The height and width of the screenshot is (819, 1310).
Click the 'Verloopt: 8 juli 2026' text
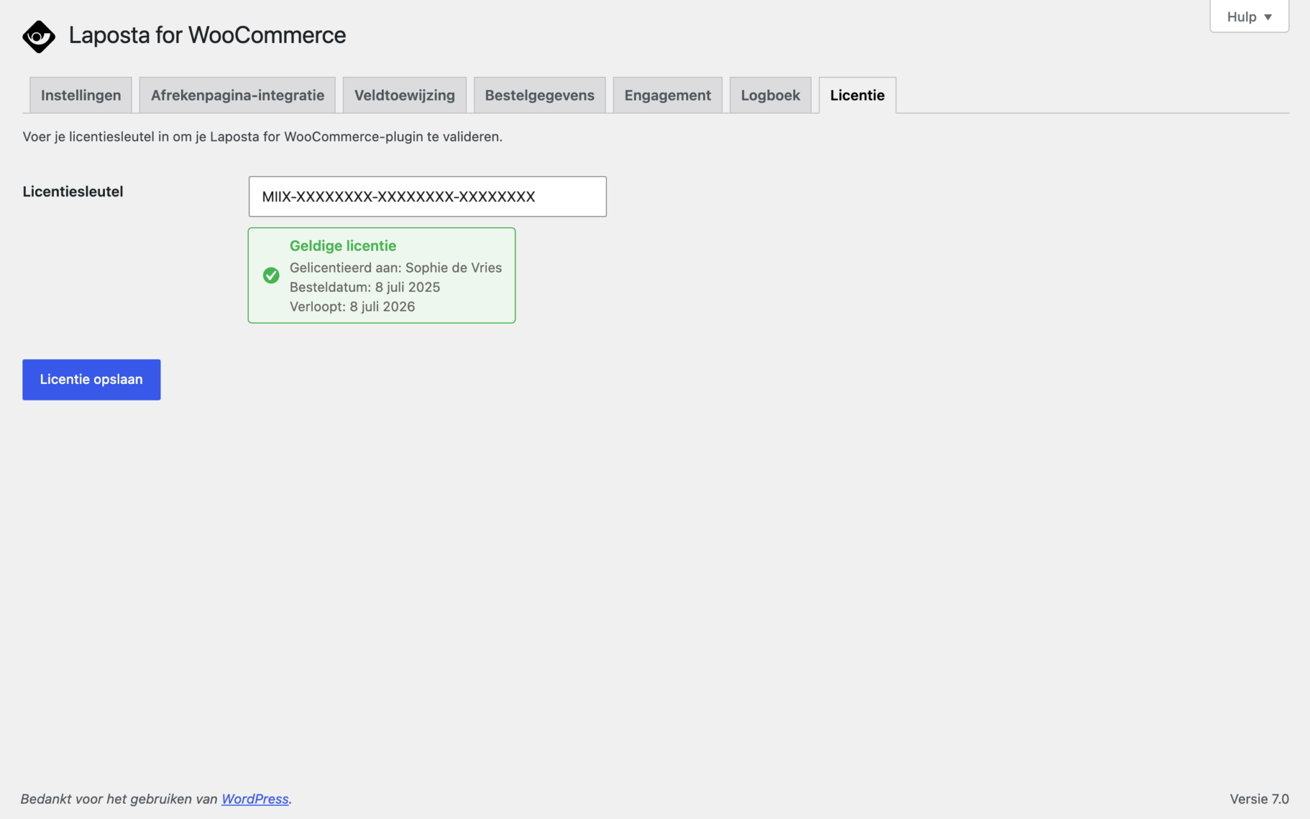pyautogui.click(x=352, y=306)
